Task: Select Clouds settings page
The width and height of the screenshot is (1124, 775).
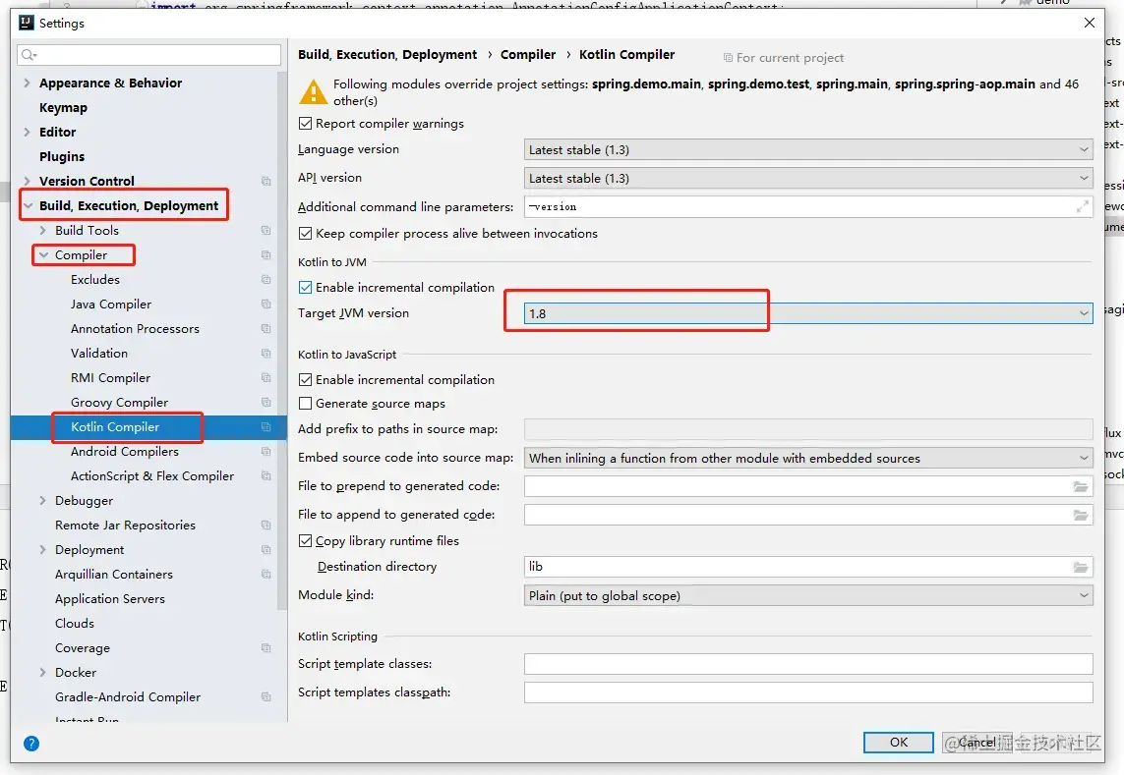Action: (x=75, y=623)
